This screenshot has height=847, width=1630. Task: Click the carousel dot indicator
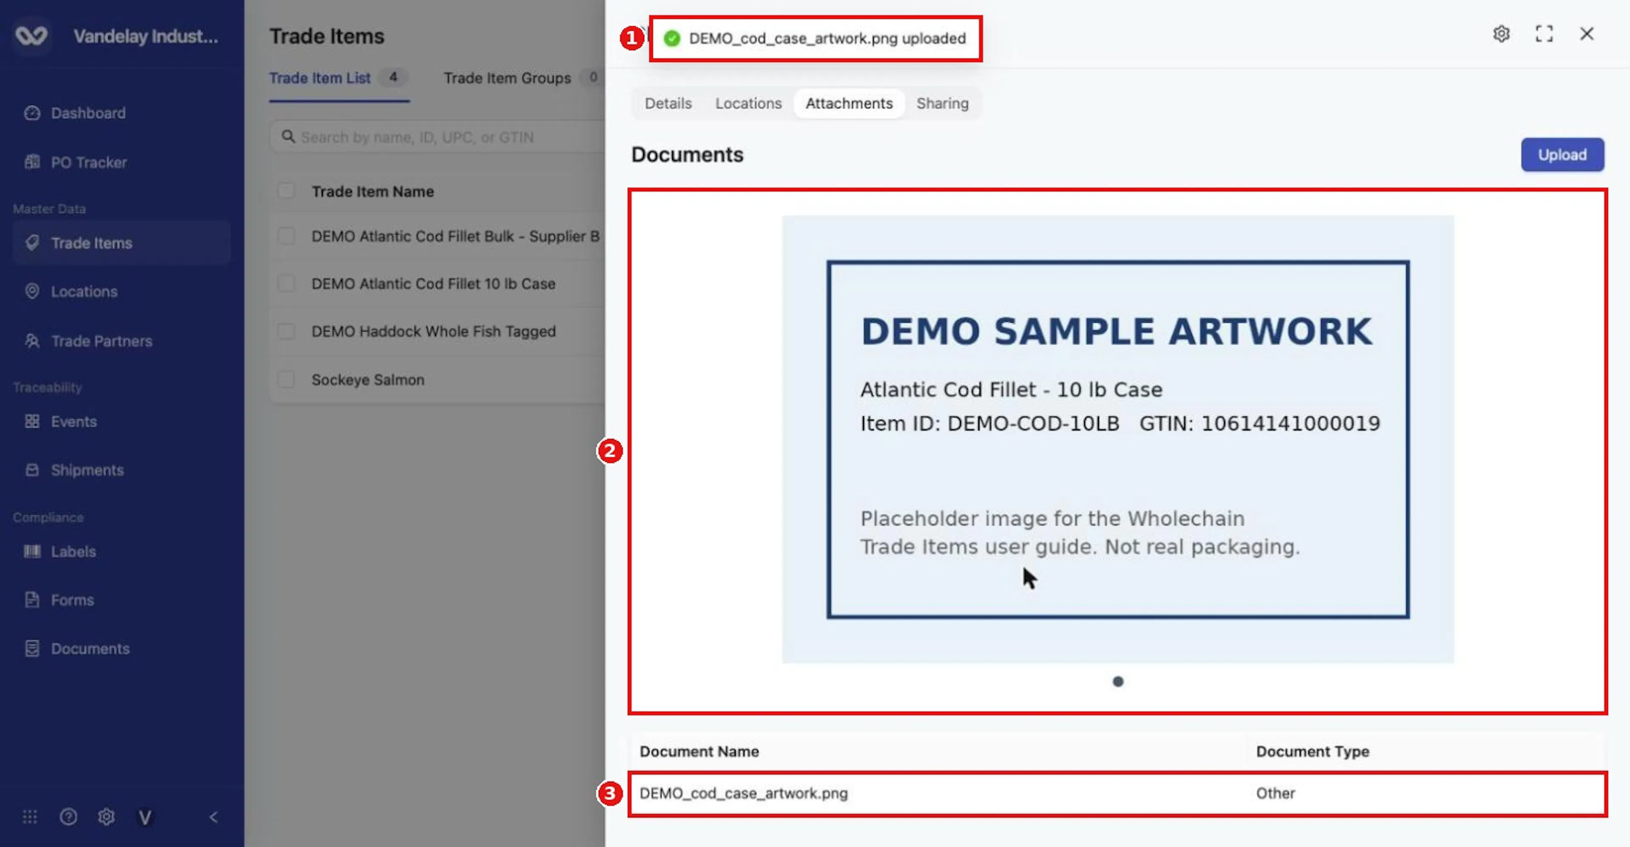click(x=1118, y=681)
